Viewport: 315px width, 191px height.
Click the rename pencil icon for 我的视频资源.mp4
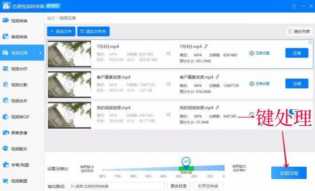[x=218, y=108]
